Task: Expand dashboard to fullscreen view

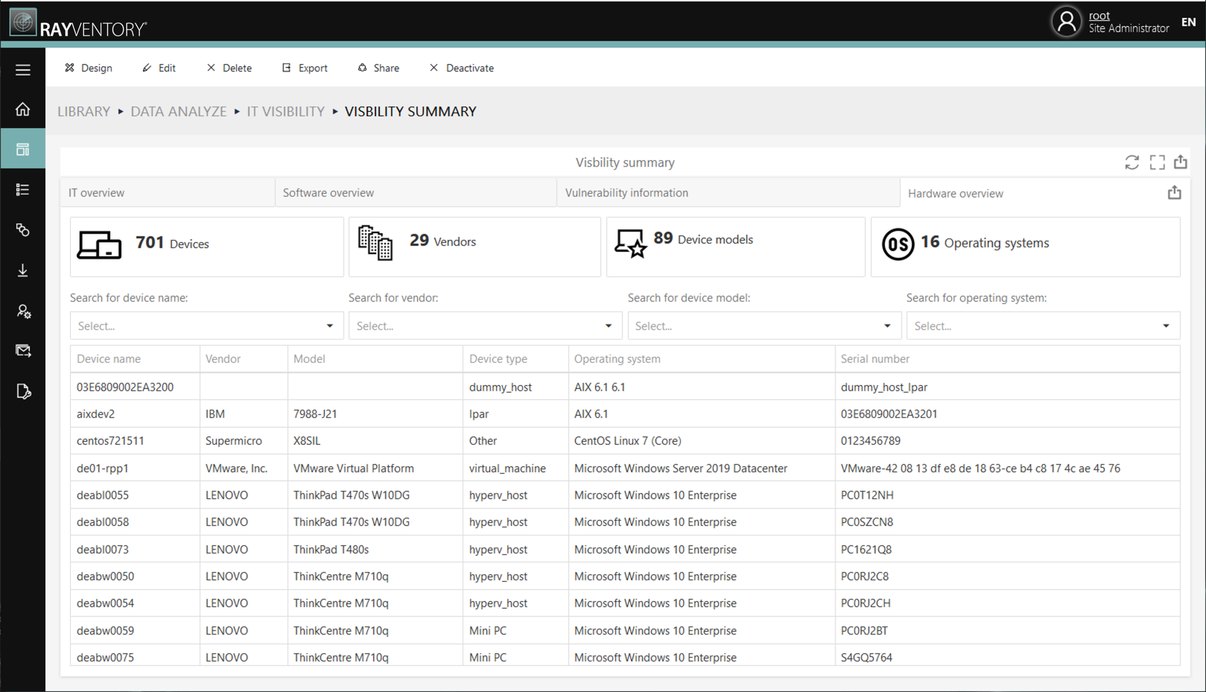Action: point(1157,162)
